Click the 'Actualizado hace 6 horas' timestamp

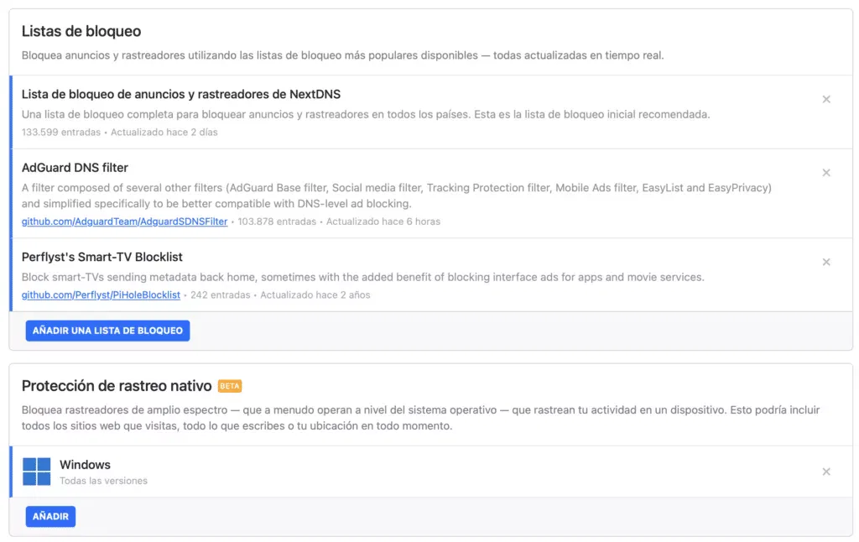(383, 221)
